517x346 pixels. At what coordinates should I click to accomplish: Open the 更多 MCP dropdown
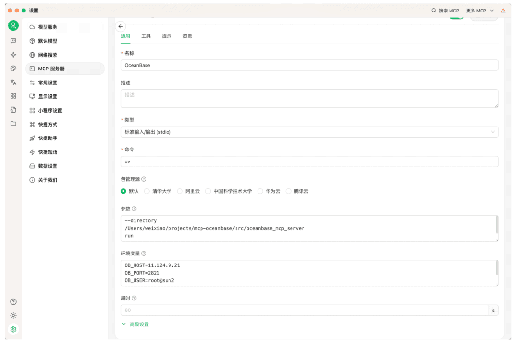480,11
